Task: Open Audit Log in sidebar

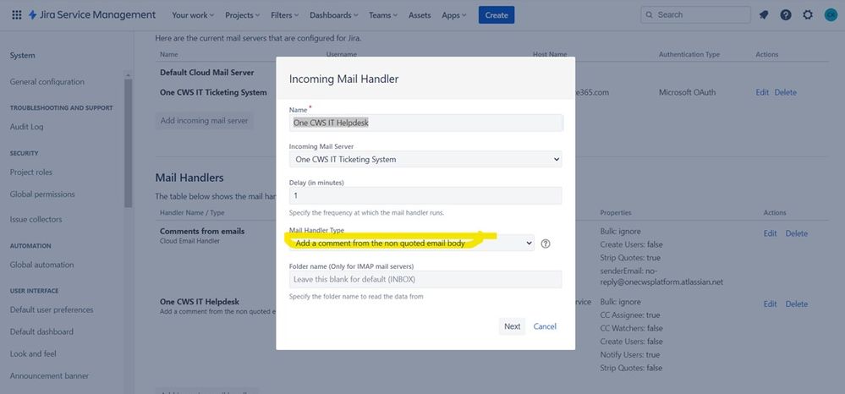Action: [x=26, y=127]
